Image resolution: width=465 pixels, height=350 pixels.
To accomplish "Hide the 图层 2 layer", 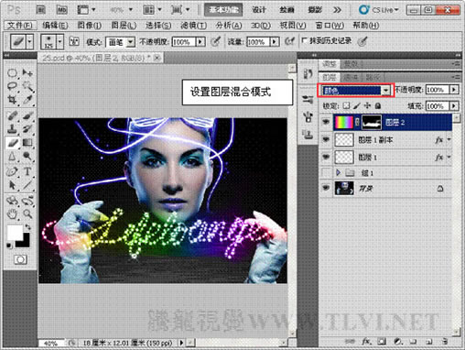I will 326,122.
